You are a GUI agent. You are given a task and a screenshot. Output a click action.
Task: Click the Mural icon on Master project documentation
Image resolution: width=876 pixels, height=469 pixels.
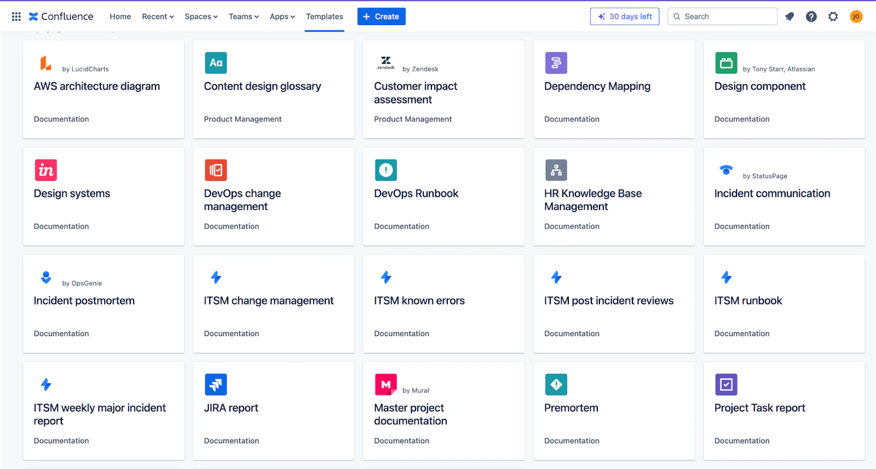386,384
